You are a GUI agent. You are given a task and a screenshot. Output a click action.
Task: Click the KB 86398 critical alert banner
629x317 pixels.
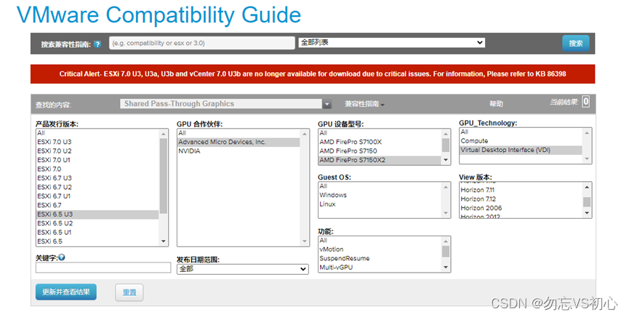click(x=313, y=74)
